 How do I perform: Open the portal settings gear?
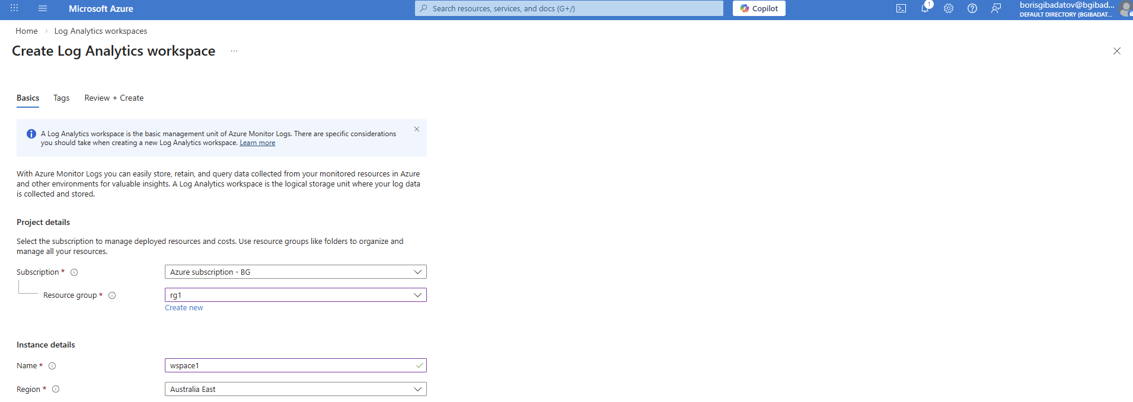948,8
